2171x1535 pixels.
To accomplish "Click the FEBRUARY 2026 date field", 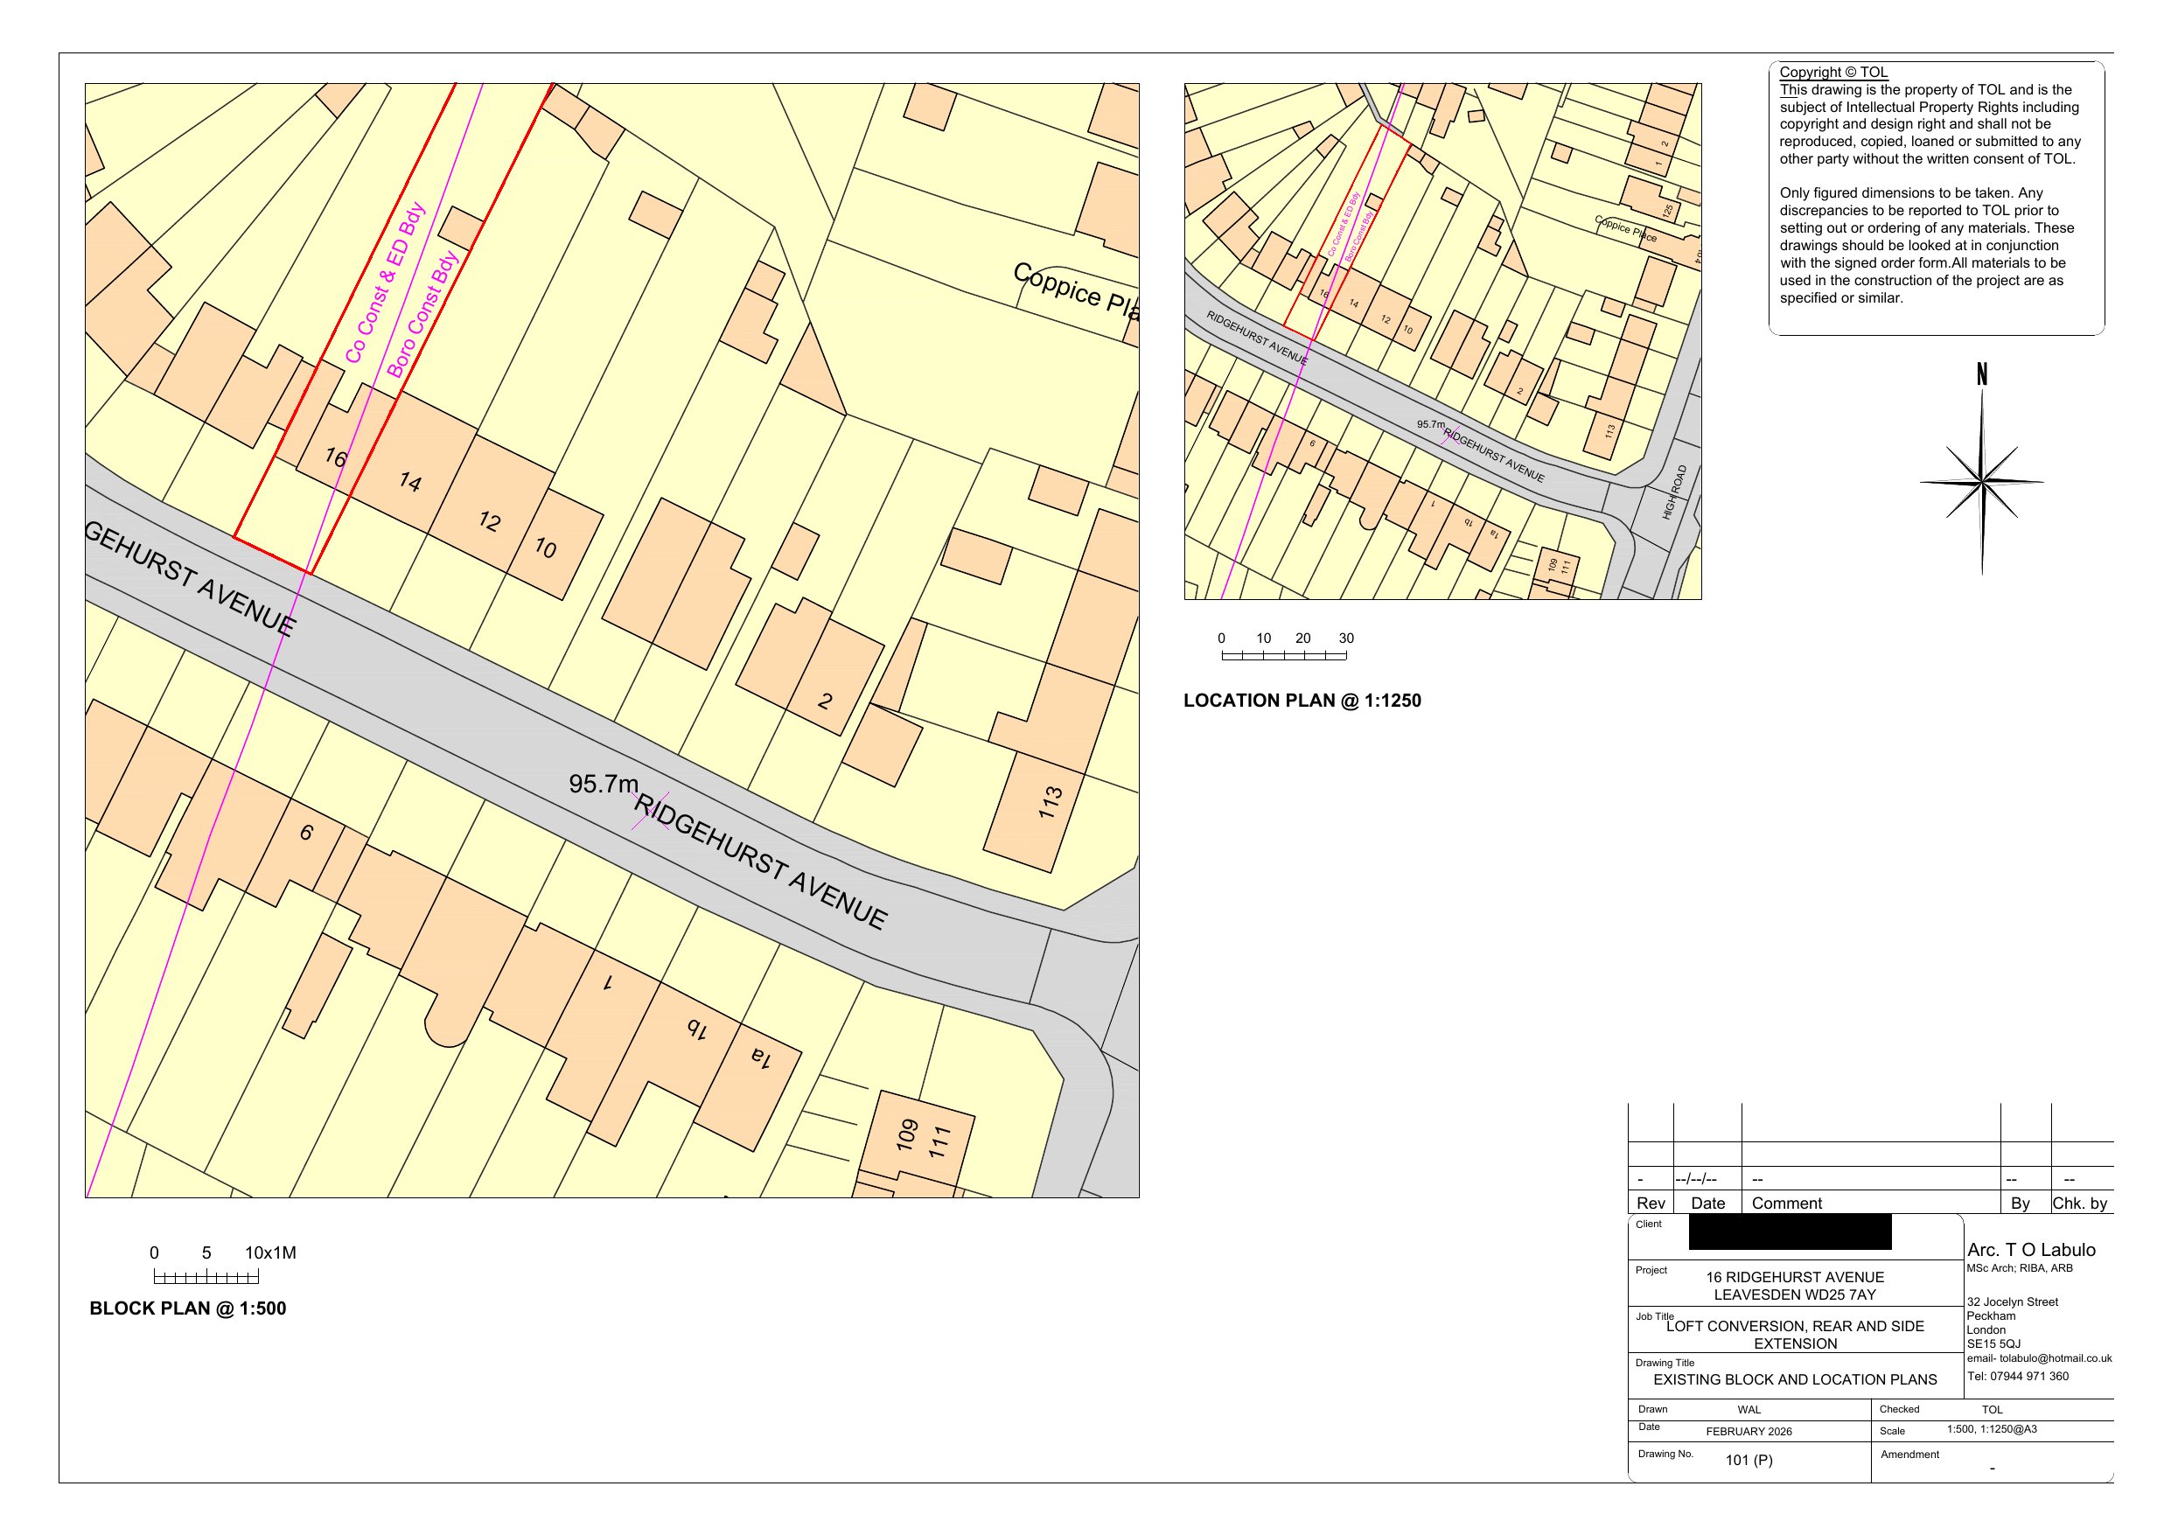I will [x=1749, y=1431].
